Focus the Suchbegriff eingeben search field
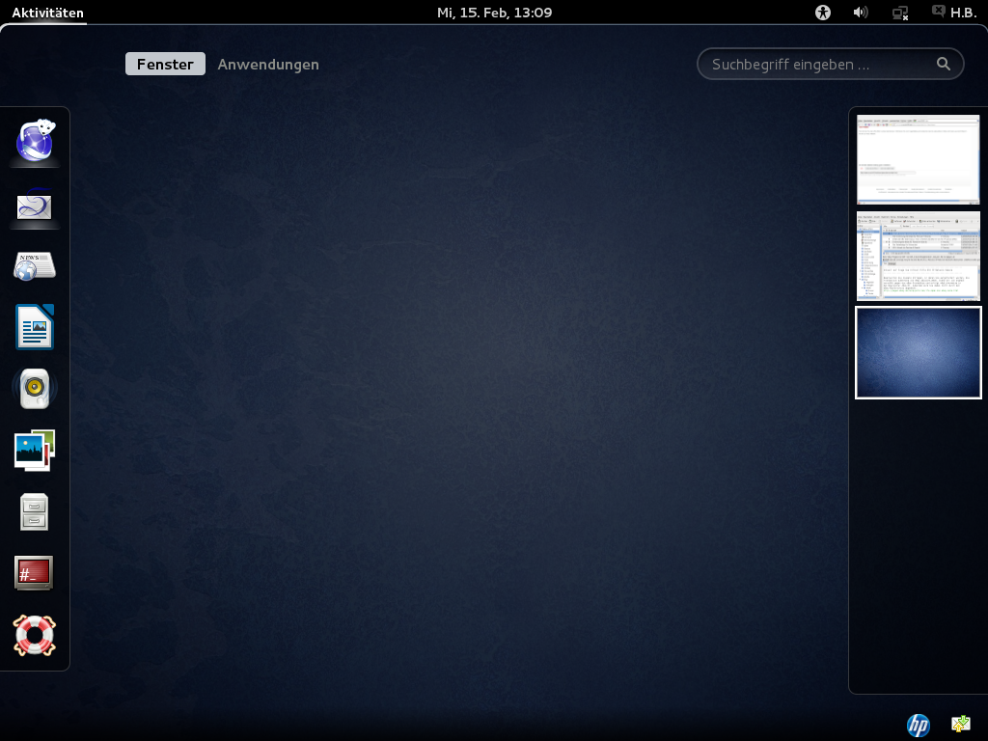 (820, 65)
